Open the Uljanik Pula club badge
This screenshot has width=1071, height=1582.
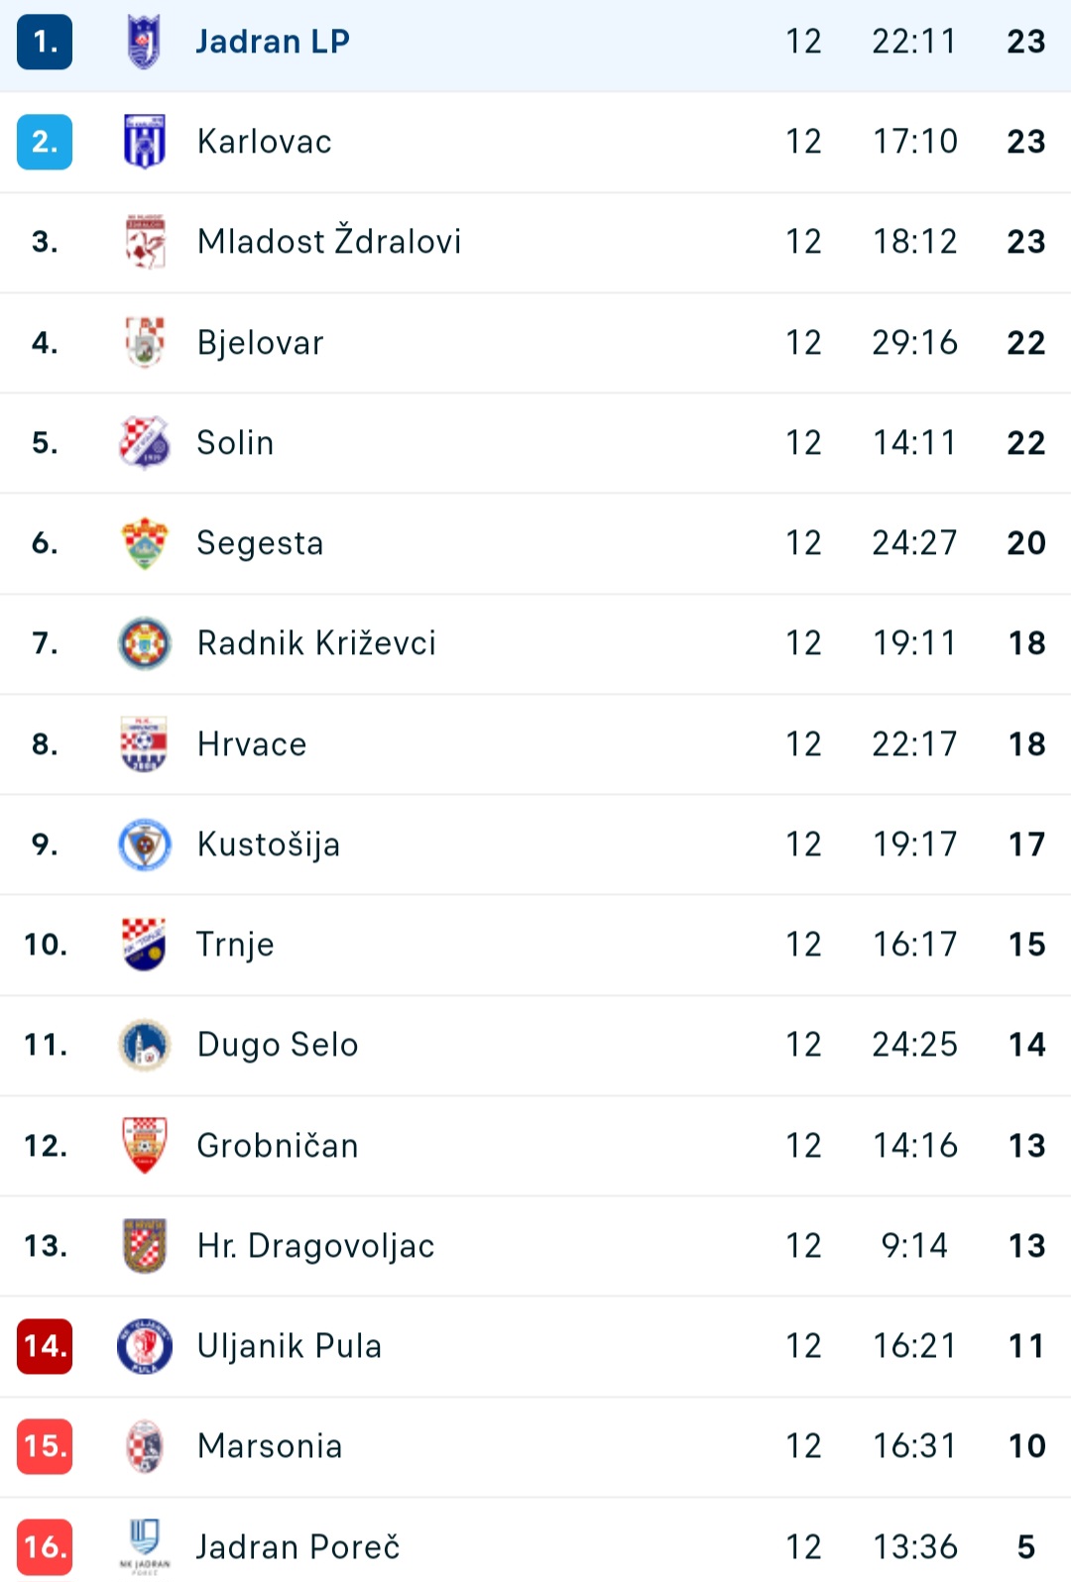pos(145,1346)
